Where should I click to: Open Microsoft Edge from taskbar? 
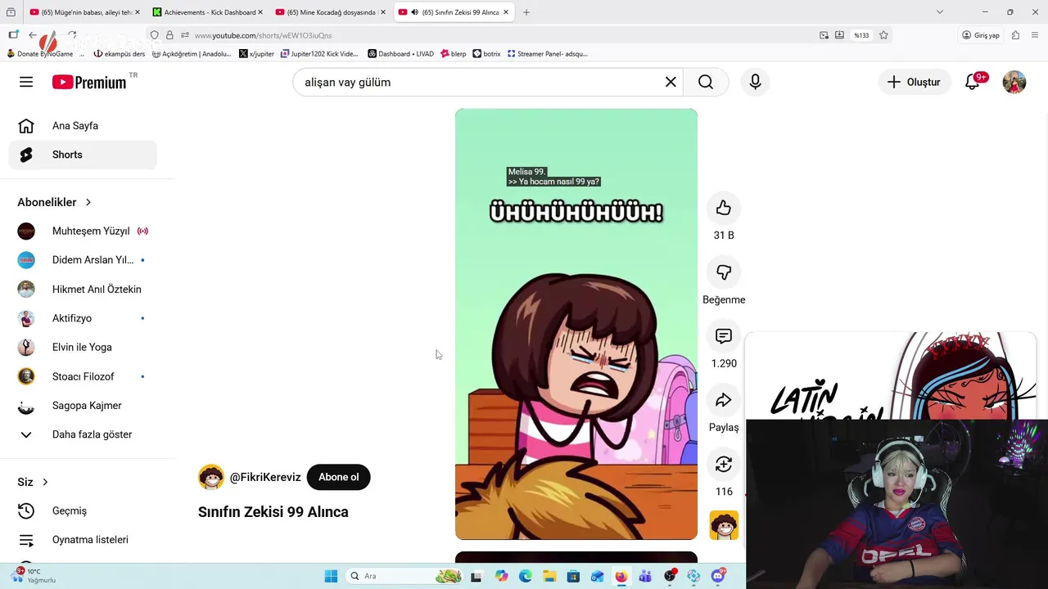526,576
